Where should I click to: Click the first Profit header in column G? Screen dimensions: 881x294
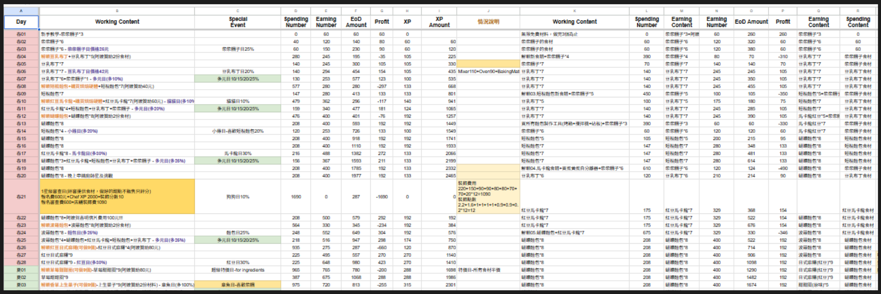pos(382,22)
